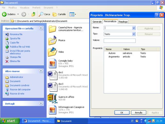Select the Autore property row
This screenshot has height=124, width=165.
(x=132, y=53)
